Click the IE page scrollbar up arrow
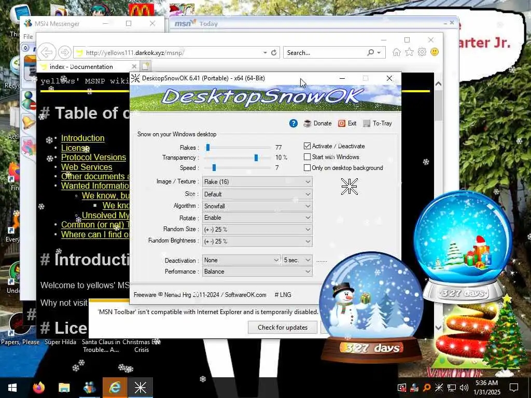The width and height of the screenshot is (531, 398). click(x=438, y=83)
